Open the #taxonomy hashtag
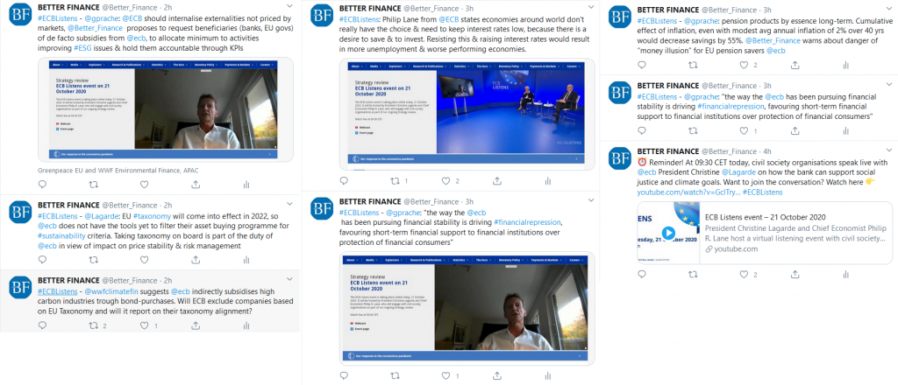The width and height of the screenshot is (898, 385). [x=152, y=216]
